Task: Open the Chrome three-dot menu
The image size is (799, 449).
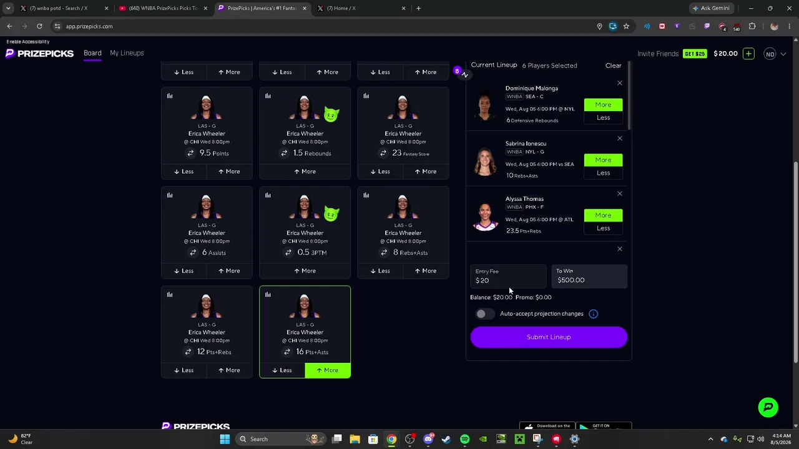Action: click(x=790, y=26)
